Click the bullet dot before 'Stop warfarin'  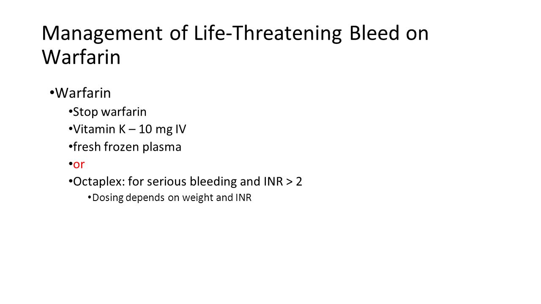[x=70, y=112]
